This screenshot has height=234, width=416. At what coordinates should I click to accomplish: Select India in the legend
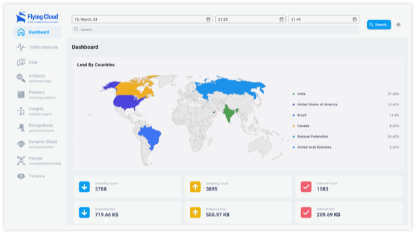(301, 94)
